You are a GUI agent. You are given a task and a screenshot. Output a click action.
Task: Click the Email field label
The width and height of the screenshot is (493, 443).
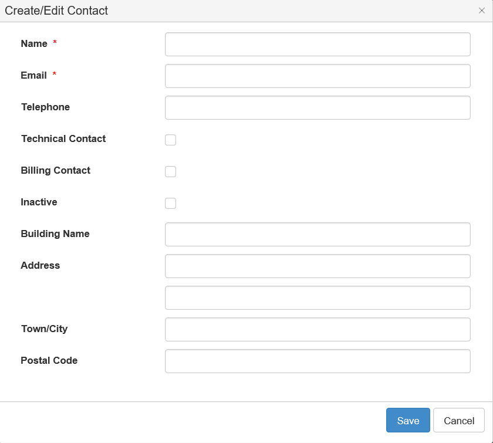click(33, 75)
